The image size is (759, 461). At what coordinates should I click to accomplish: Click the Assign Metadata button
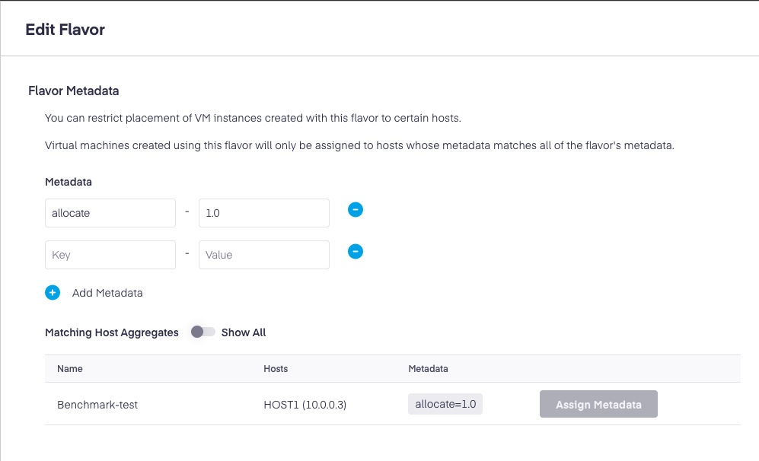[x=598, y=404]
